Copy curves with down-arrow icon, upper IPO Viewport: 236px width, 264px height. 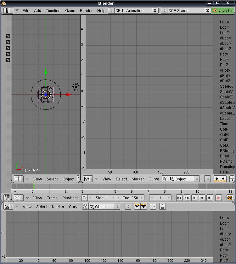tap(217, 179)
